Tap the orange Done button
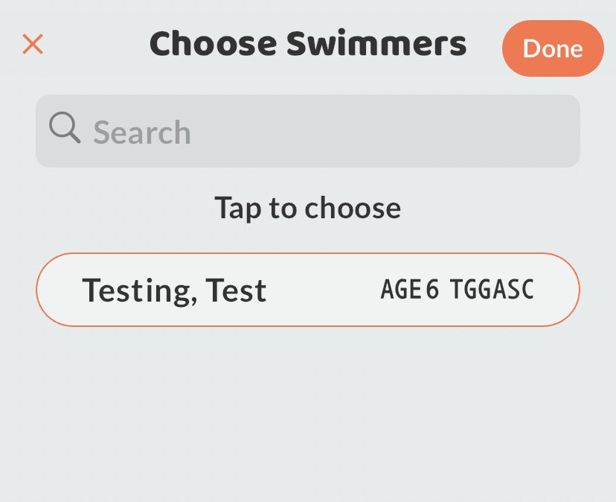This screenshot has width=616, height=502. click(x=552, y=48)
